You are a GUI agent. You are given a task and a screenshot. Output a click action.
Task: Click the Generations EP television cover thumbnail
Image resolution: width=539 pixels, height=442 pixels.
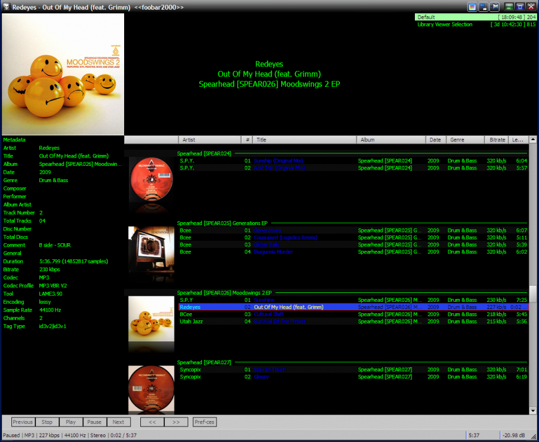(x=151, y=250)
